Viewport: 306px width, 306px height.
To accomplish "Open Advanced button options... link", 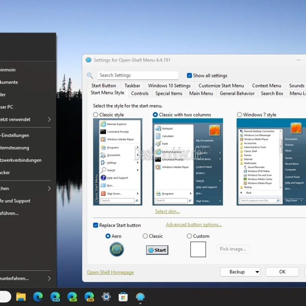I will 194,225.
